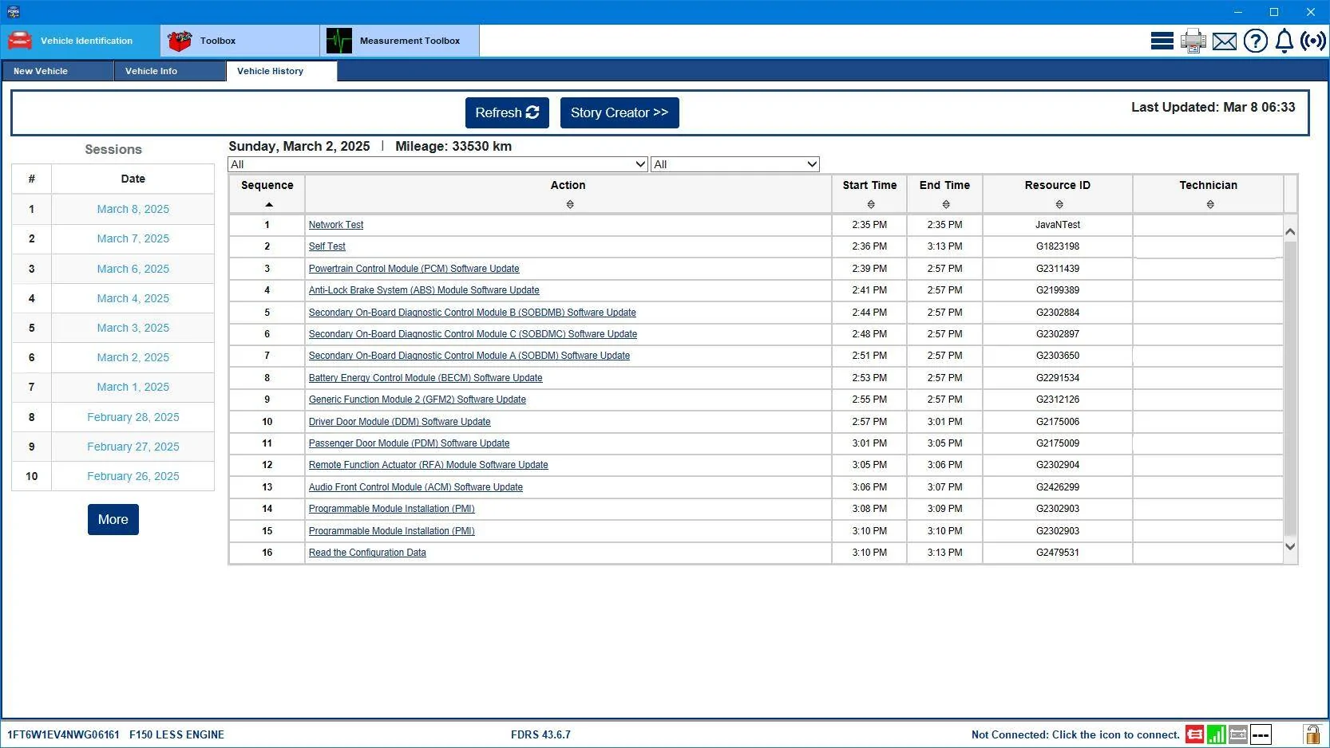Click the Refresh button

point(506,112)
